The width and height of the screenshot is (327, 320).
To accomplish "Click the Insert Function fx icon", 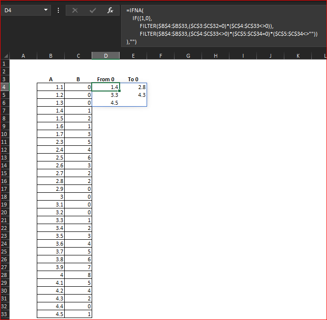I will pyautogui.click(x=110, y=10).
